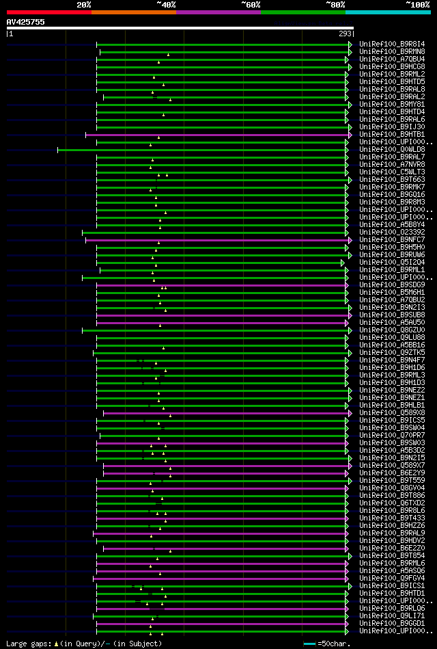The image size is (437, 649).
Task: Select the UniRef100_B9RUW6 label
Action: click(393, 254)
